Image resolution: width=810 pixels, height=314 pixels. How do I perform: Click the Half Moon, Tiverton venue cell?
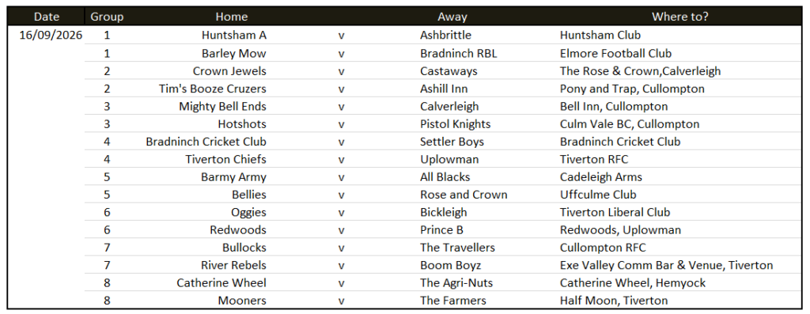(x=614, y=301)
